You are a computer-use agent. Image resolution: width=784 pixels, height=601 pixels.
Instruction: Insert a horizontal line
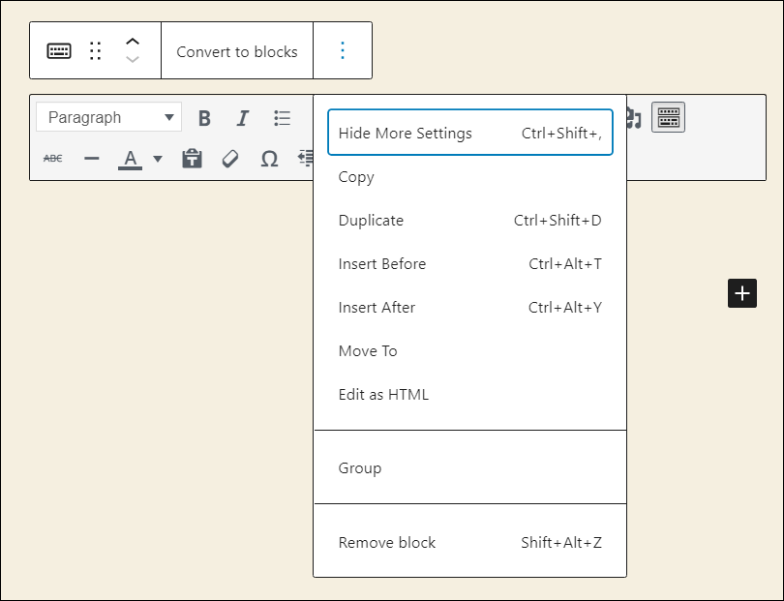click(x=92, y=159)
